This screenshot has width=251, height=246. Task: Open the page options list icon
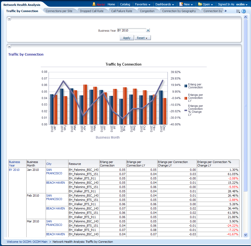pos(238,11)
